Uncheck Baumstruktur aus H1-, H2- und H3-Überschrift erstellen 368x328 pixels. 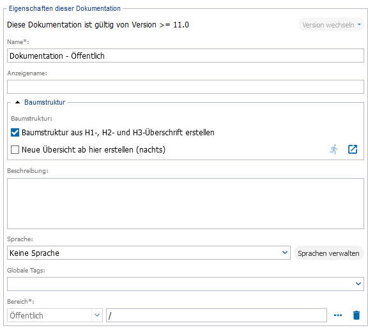(x=15, y=133)
